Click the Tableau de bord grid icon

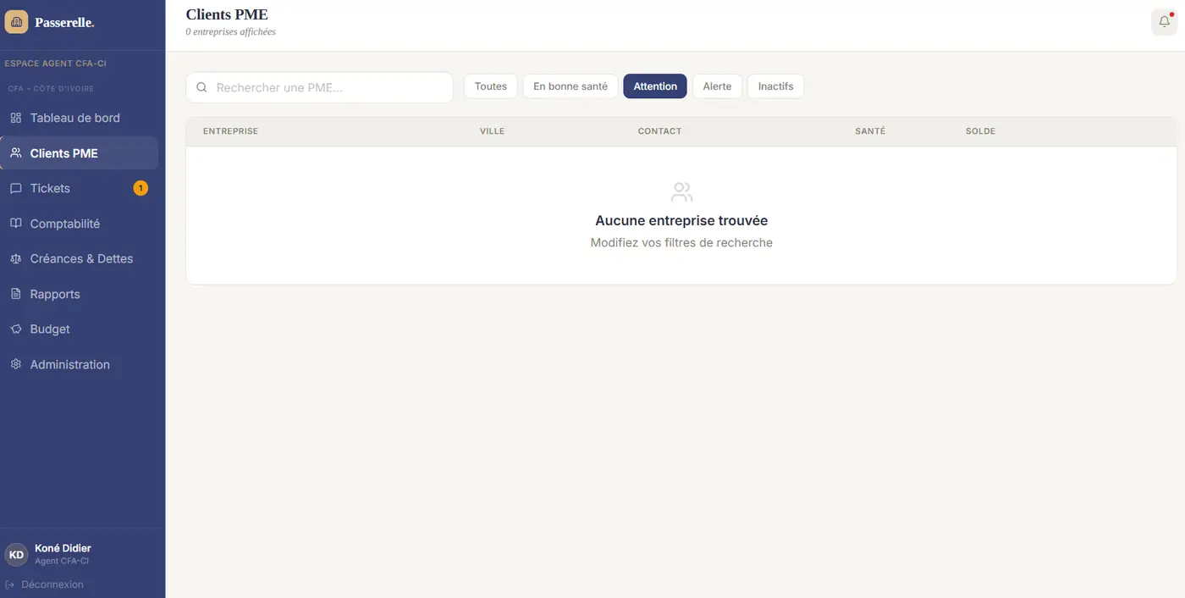pos(15,118)
